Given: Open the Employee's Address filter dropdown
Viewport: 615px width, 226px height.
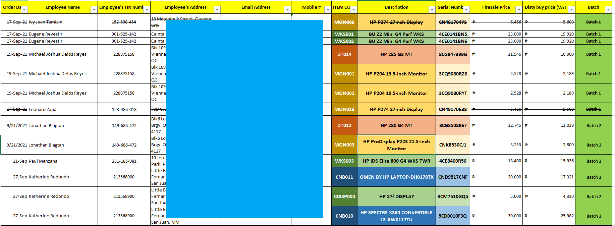Looking at the screenshot, I should coord(217,10).
